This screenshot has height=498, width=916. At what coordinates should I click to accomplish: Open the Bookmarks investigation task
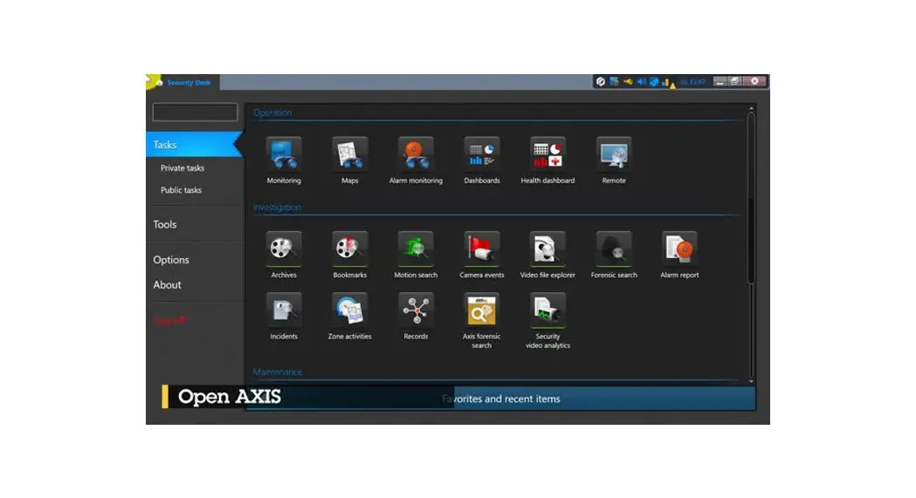(349, 255)
